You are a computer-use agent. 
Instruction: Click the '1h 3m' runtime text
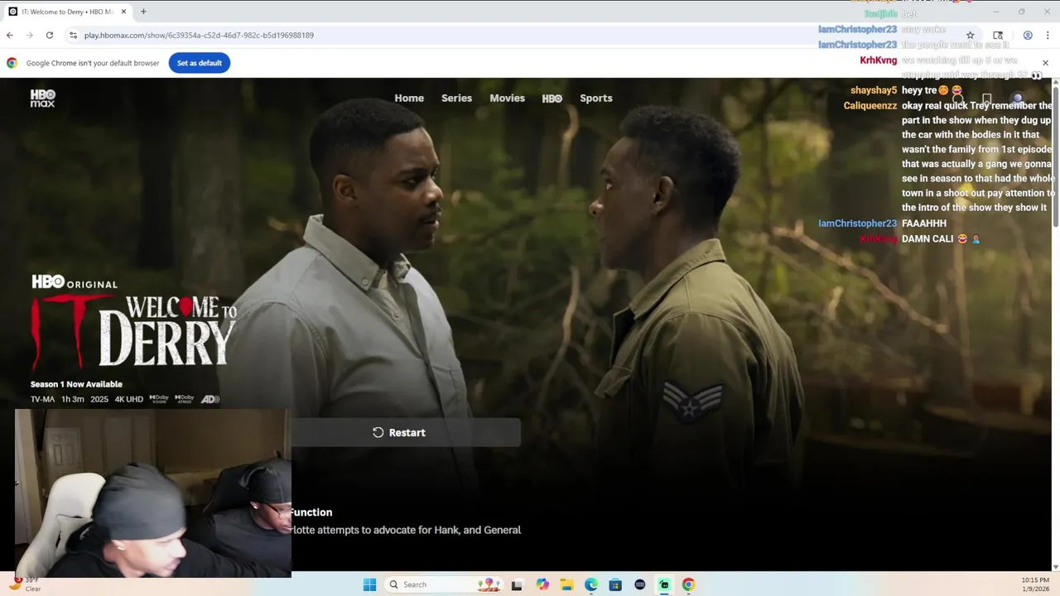point(73,399)
